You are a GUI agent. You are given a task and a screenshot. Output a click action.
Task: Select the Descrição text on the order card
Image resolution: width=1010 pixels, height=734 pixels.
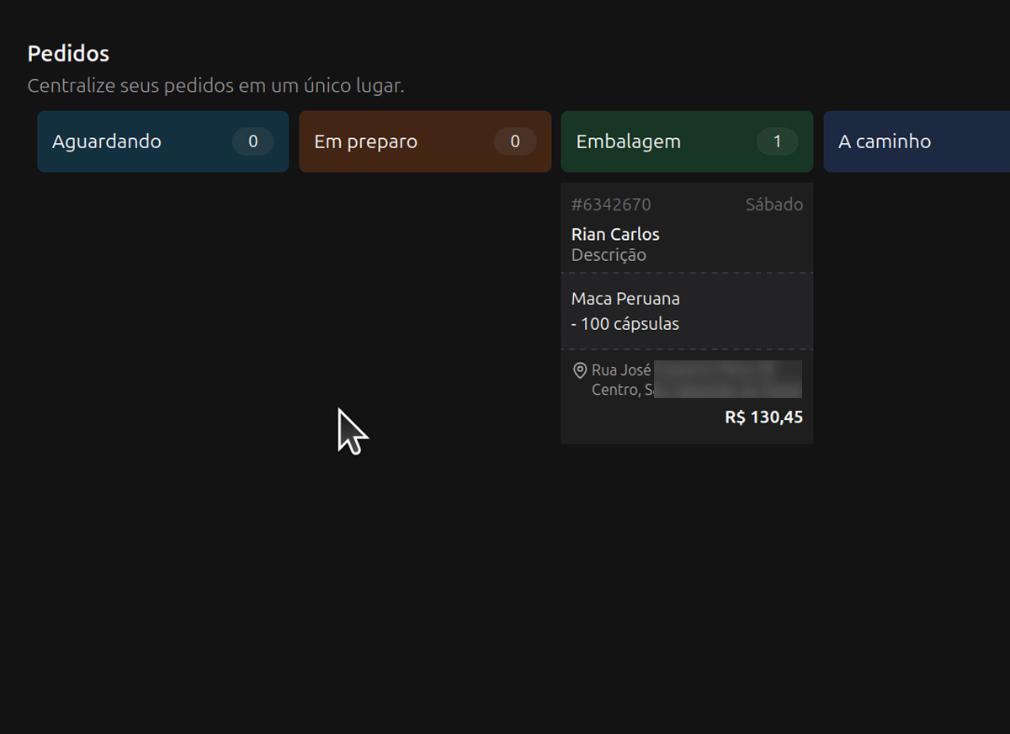tap(609, 255)
